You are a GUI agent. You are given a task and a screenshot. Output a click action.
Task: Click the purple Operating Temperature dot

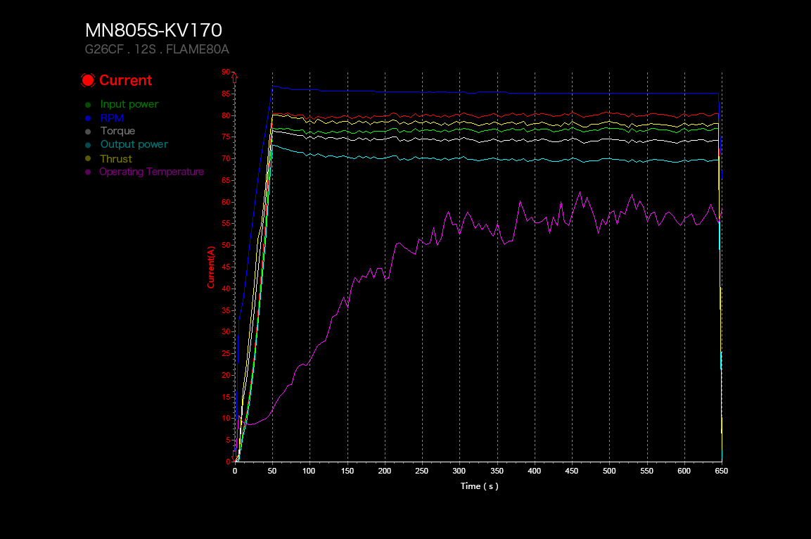(88, 172)
